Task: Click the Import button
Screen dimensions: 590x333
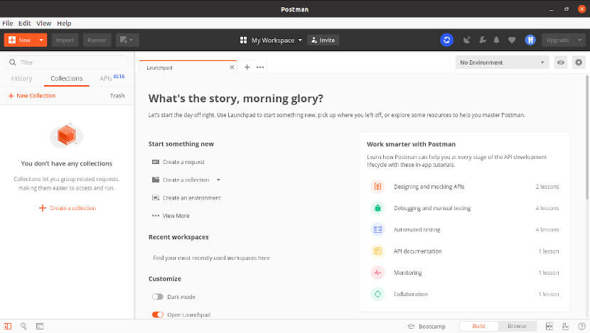Action: point(65,40)
